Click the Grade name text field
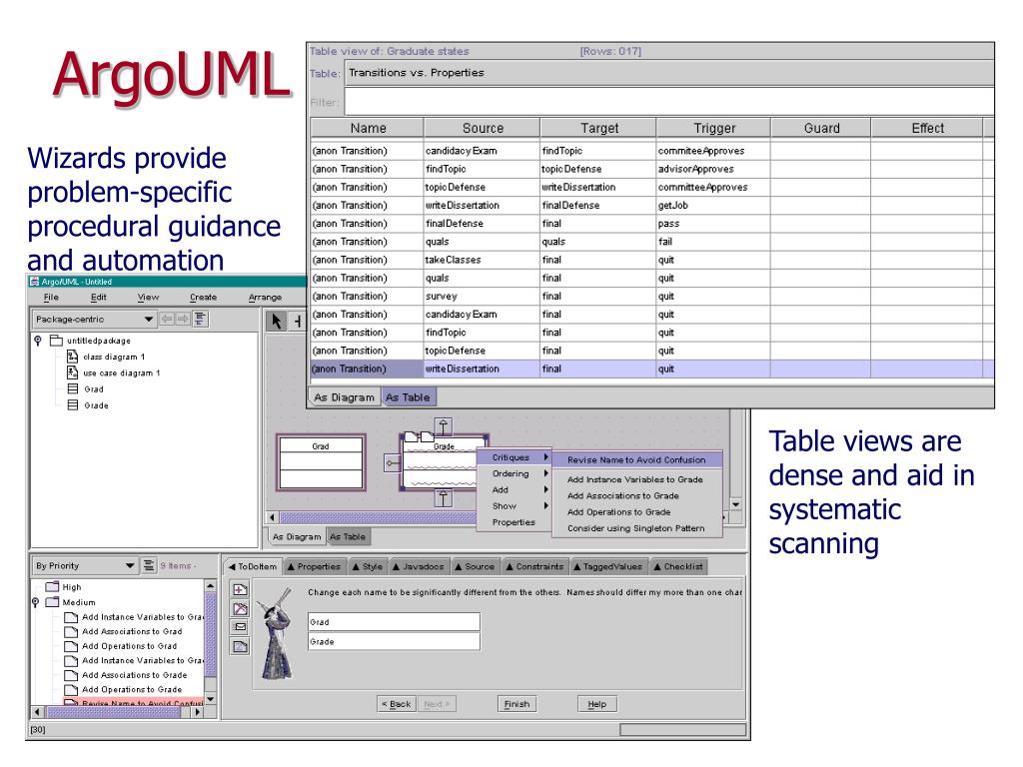1023x767 pixels. [x=394, y=642]
